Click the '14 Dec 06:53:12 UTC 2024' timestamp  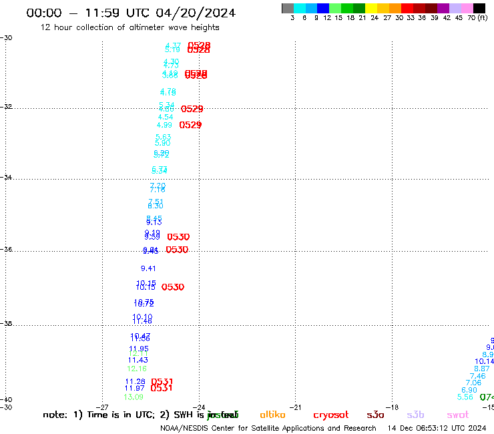point(437,428)
